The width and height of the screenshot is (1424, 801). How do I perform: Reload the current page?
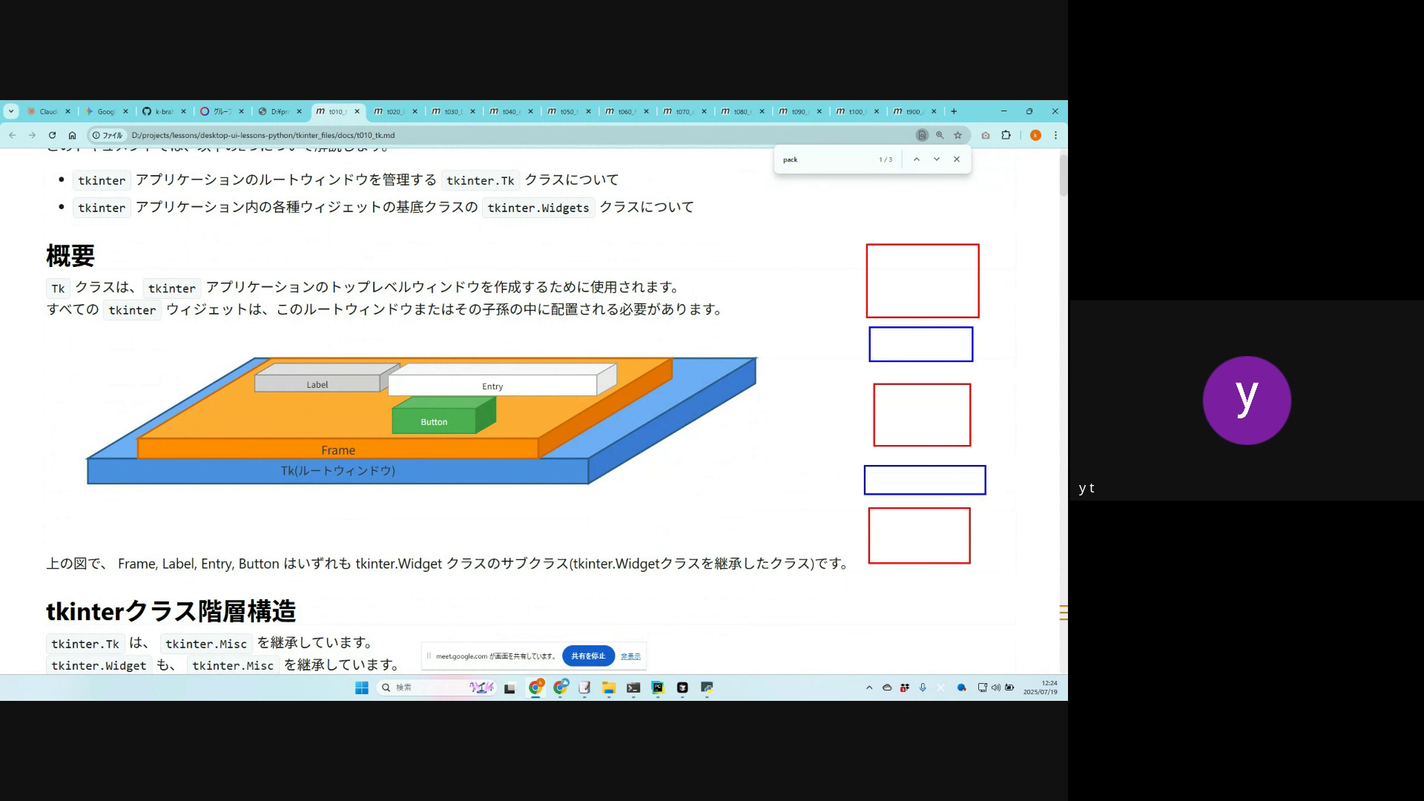(52, 135)
